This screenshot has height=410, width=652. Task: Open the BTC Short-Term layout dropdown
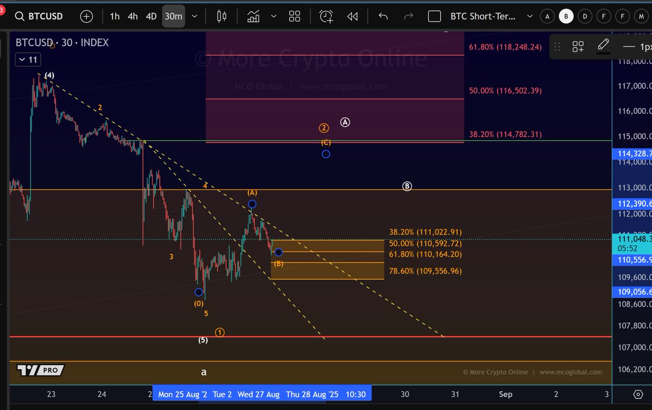530,16
